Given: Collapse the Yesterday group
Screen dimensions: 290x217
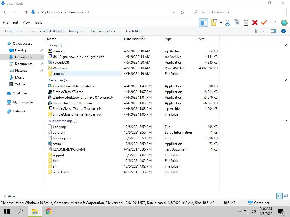Looking at the screenshot, I should pos(286,80).
